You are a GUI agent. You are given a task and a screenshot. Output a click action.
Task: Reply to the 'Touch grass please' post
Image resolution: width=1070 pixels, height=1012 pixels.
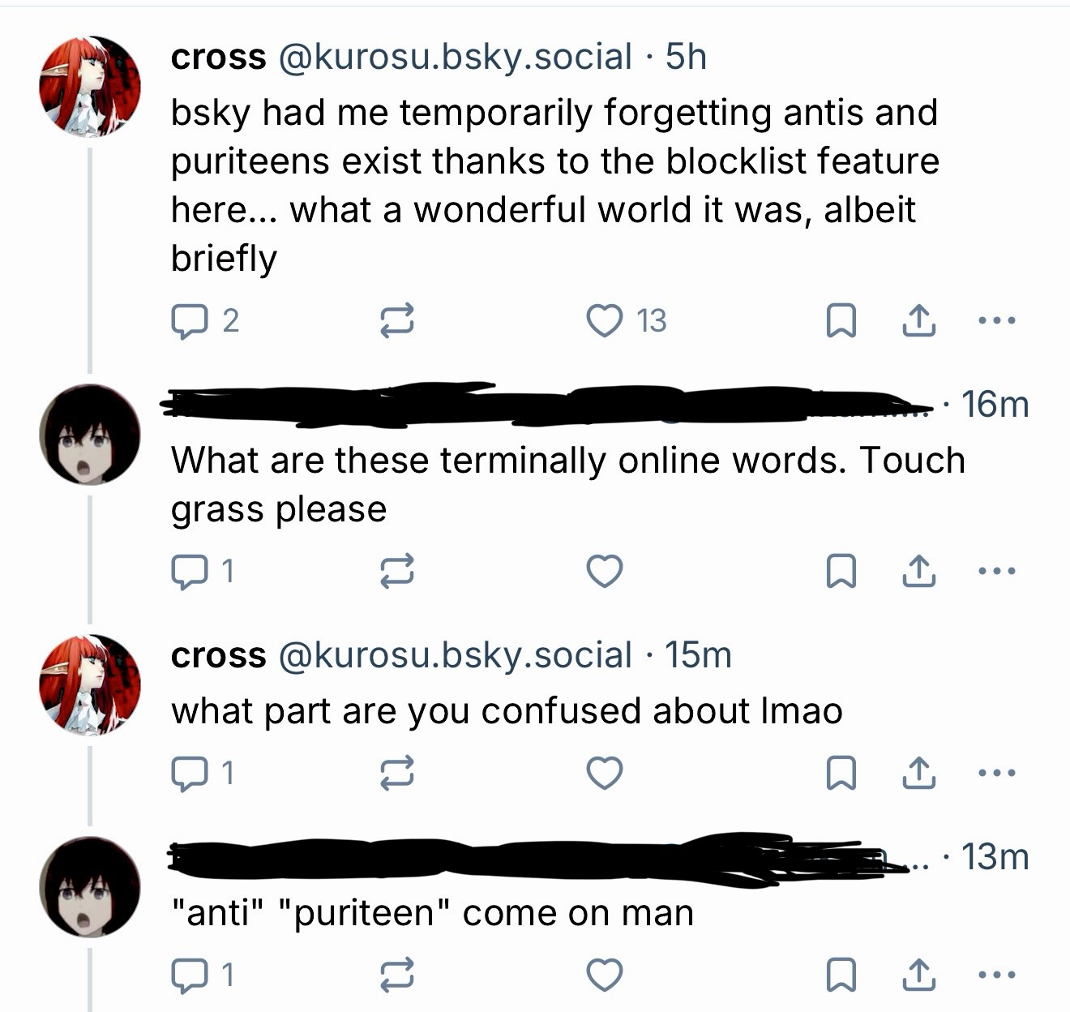point(189,572)
